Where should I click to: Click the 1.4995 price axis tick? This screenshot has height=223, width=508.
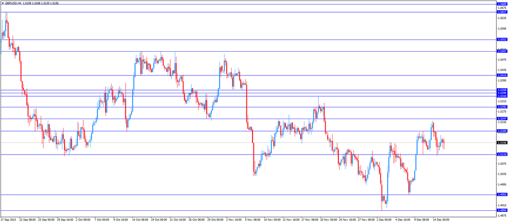502,184
